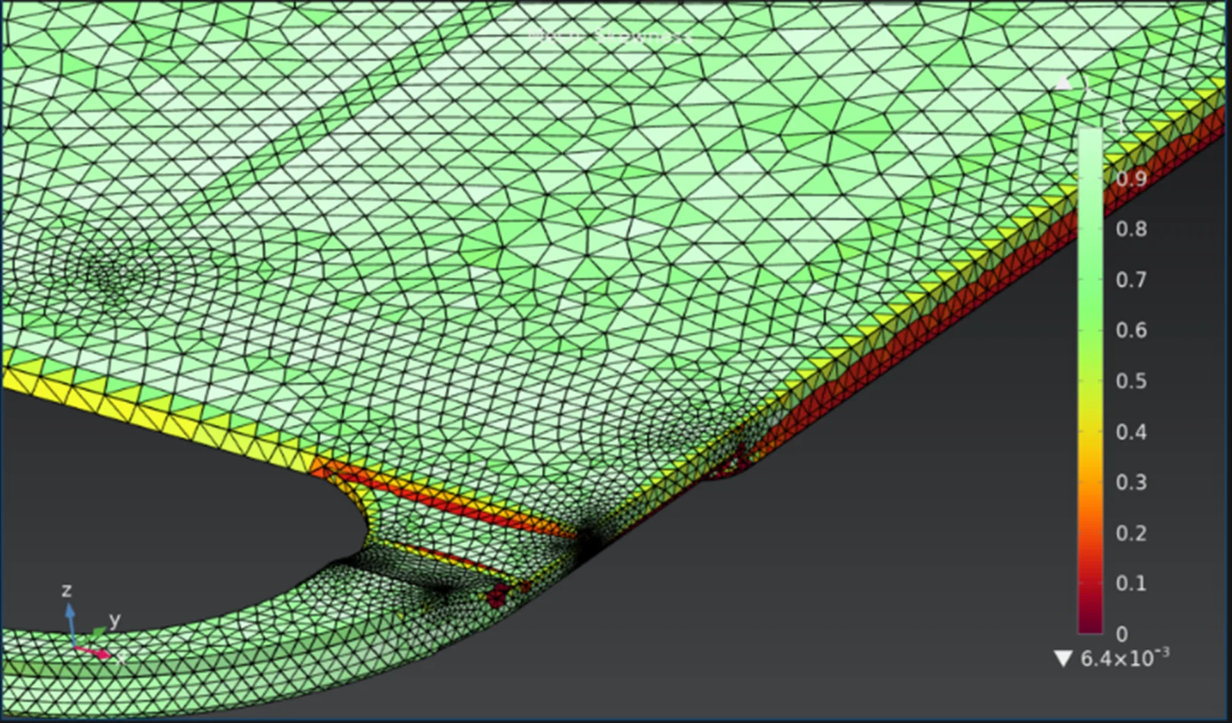Image resolution: width=1232 pixels, height=723 pixels.
Task: Click the z label of the axis triad
Action: [x=66, y=591]
